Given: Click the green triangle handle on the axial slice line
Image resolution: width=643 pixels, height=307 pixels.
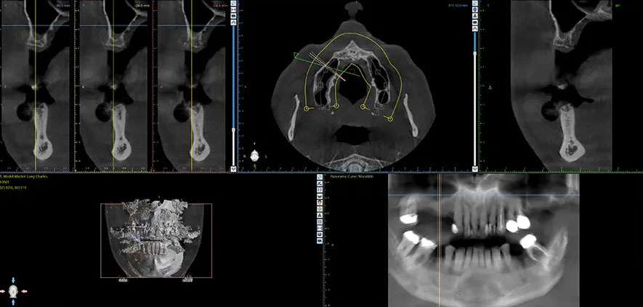Looking at the screenshot, I should click(x=296, y=54).
